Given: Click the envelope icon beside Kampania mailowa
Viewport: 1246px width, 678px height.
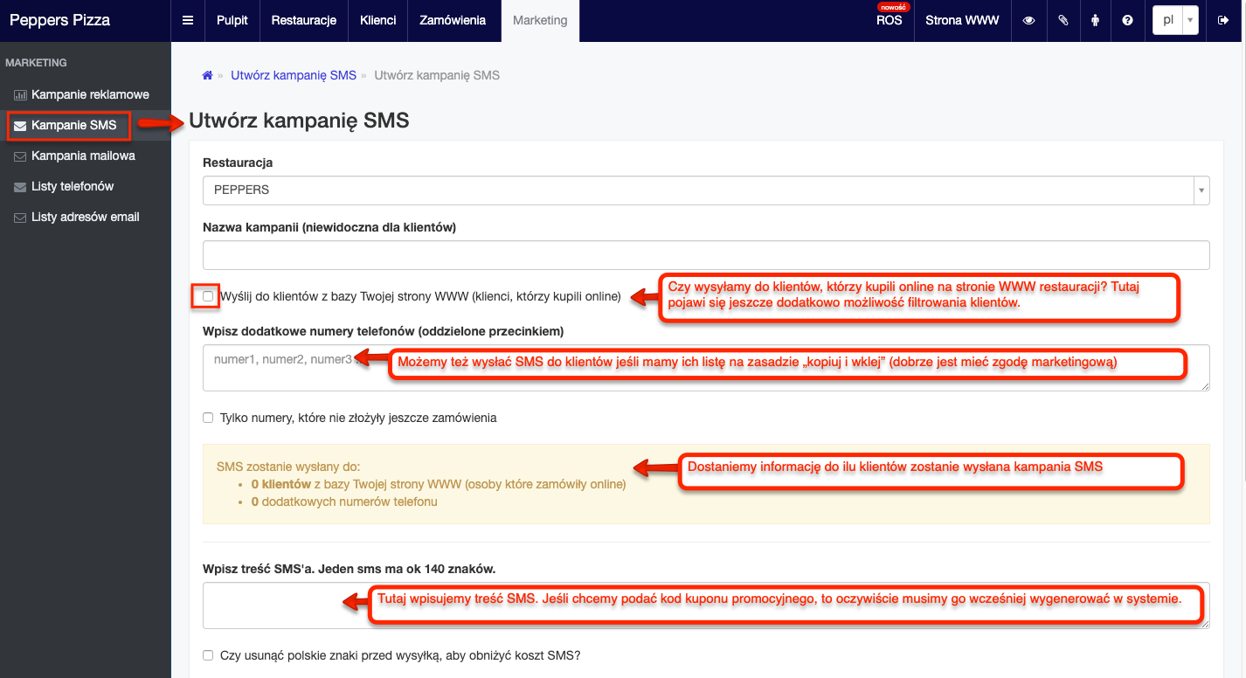Looking at the screenshot, I should (x=20, y=156).
